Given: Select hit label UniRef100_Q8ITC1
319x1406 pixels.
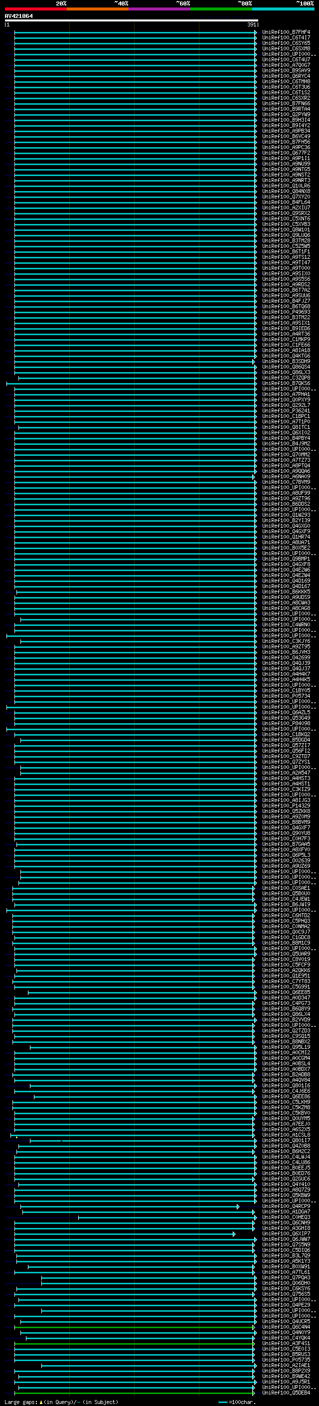Looking at the screenshot, I should point(286,427).
